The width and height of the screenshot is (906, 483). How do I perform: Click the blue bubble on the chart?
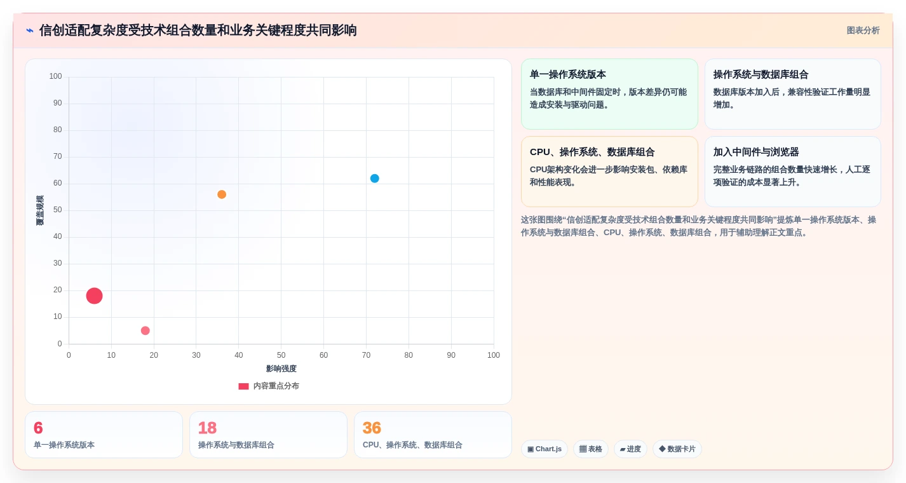[x=375, y=179]
